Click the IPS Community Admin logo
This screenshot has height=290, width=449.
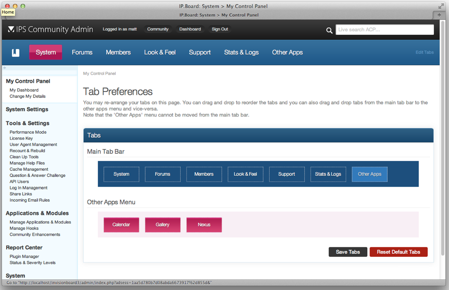tap(51, 29)
